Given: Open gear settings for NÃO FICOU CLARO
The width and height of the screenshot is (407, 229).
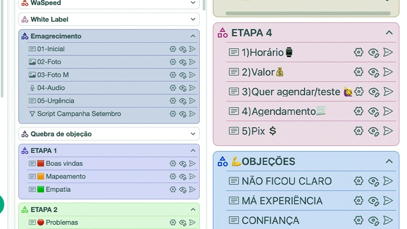Looking at the screenshot, I should (359, 181).
